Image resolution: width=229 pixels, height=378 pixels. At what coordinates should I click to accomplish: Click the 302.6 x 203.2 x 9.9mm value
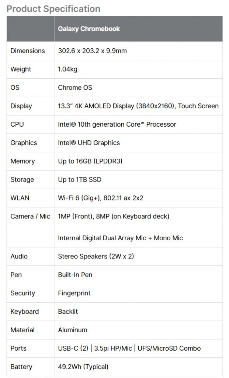click(x=92, y=51)
